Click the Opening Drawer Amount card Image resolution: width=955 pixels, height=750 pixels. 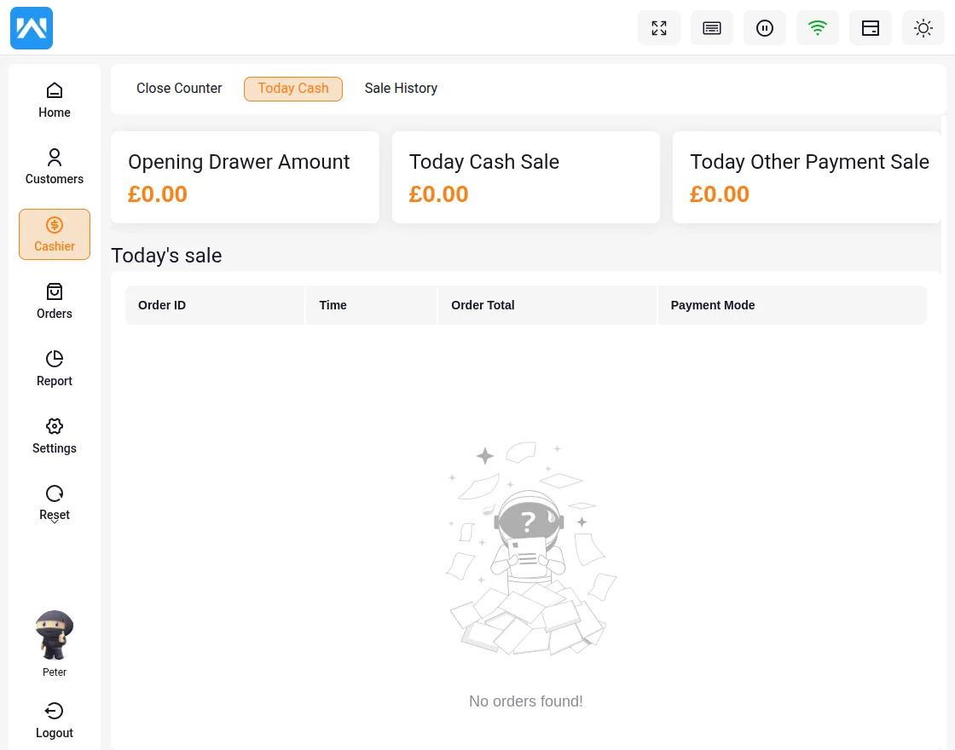click(x=245, y=177)
